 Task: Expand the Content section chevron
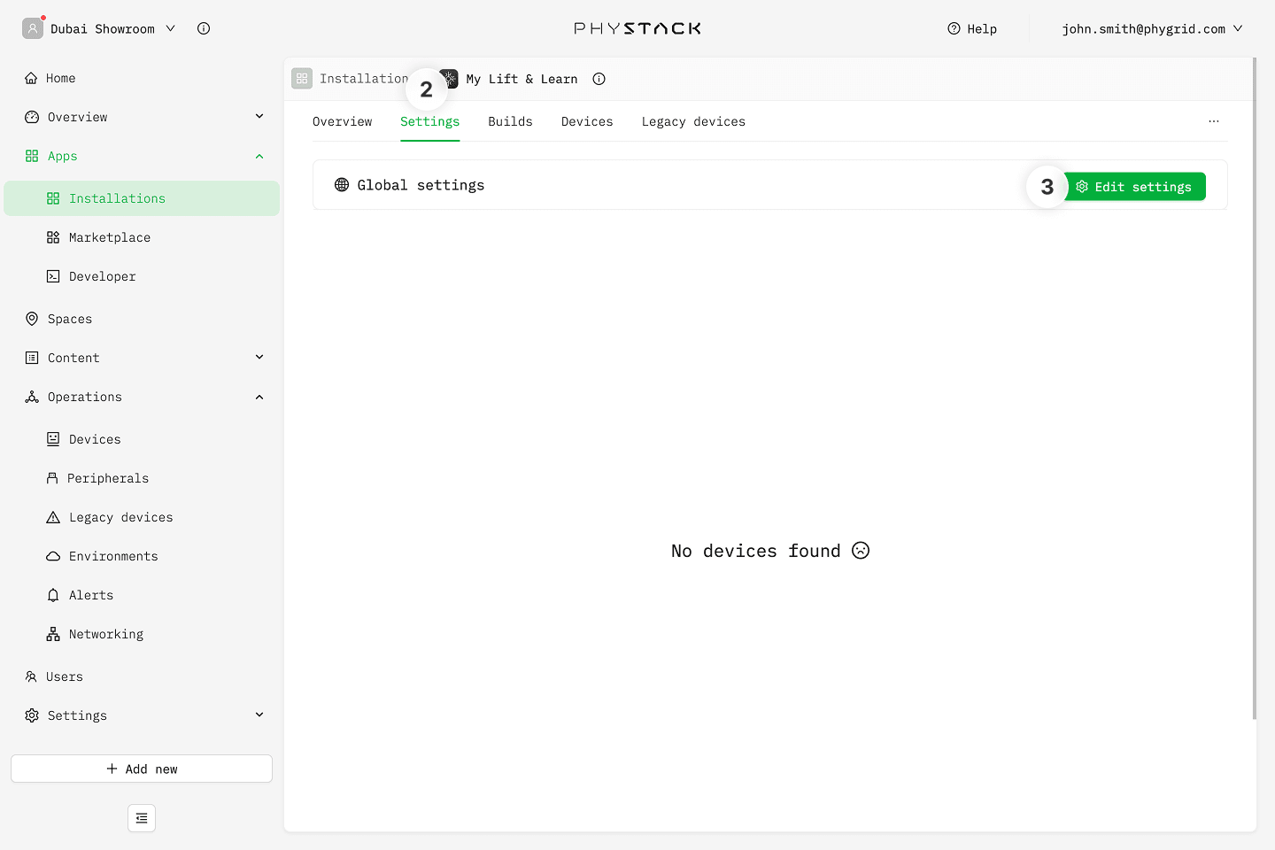(259, 357)
